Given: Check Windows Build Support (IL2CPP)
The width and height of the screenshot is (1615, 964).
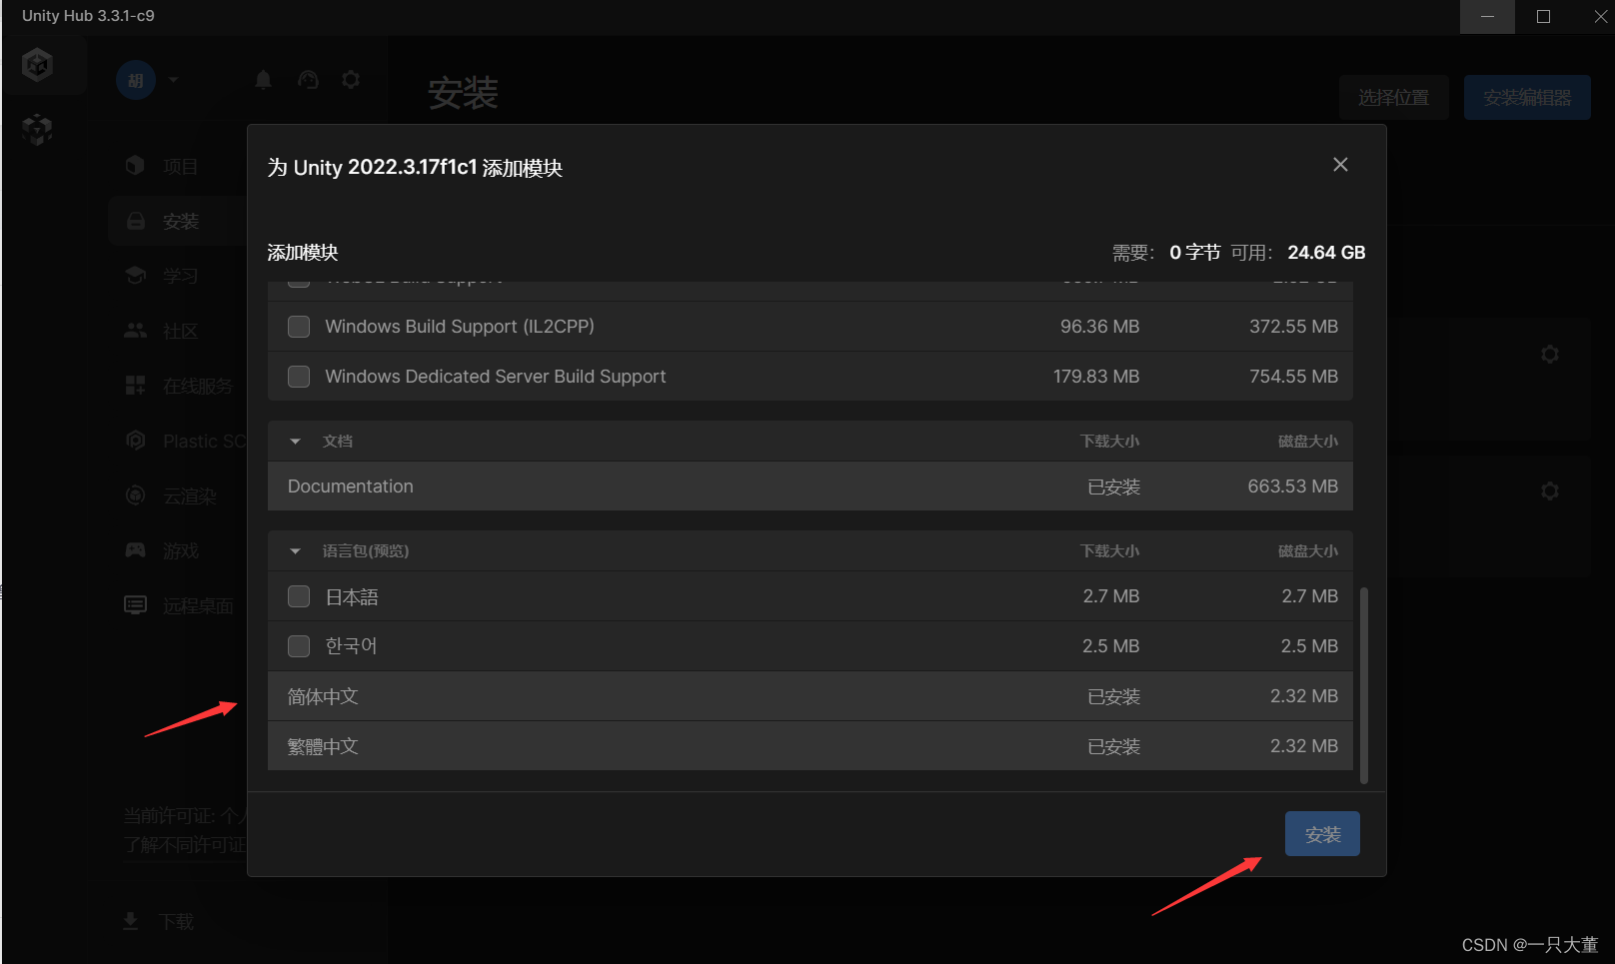Looking at the screenshot, I should [x=299, y=327].
